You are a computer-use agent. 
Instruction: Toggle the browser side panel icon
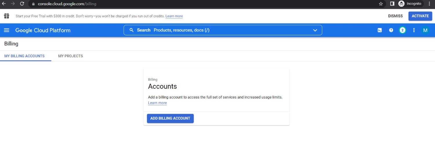tap(392, 4)
